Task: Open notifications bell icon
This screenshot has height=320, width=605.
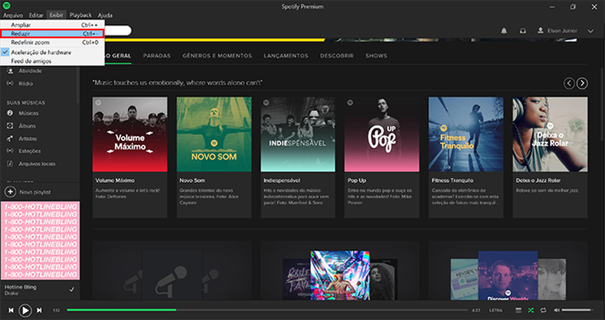Action: [x=504, y=31]
